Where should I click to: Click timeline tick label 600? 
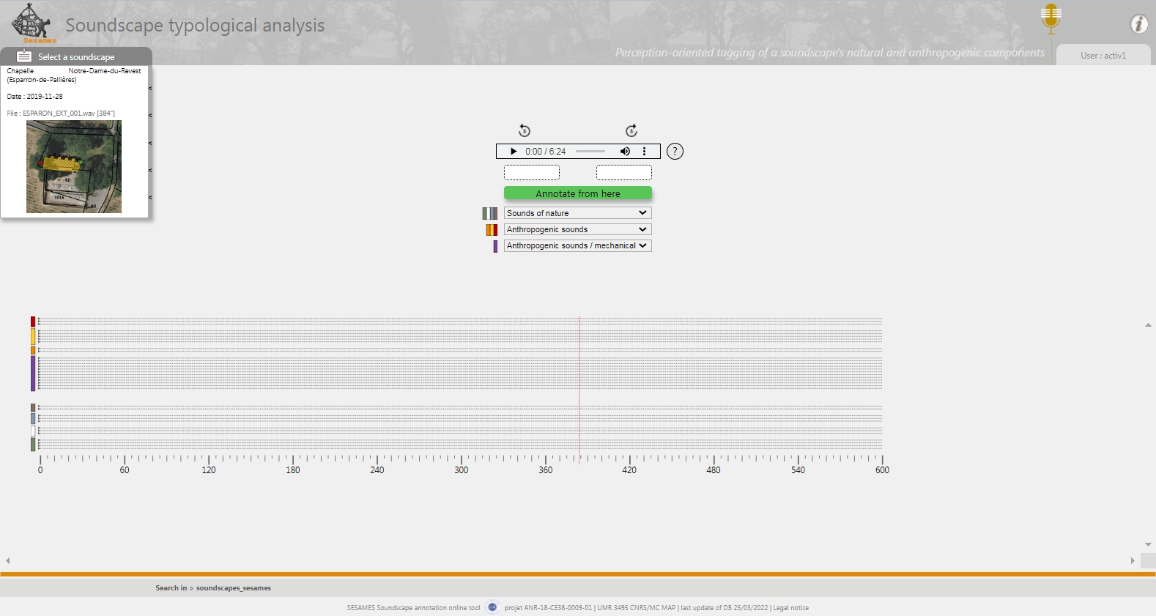882,470
